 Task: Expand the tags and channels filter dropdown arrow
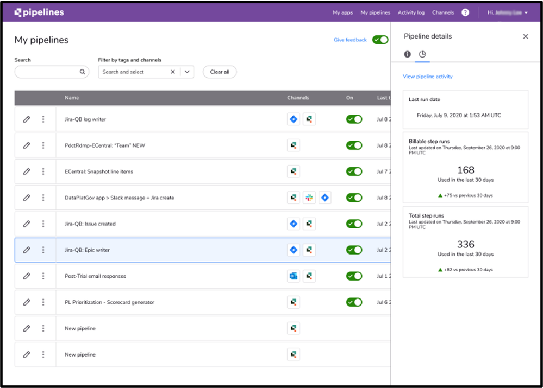[187, 72]
